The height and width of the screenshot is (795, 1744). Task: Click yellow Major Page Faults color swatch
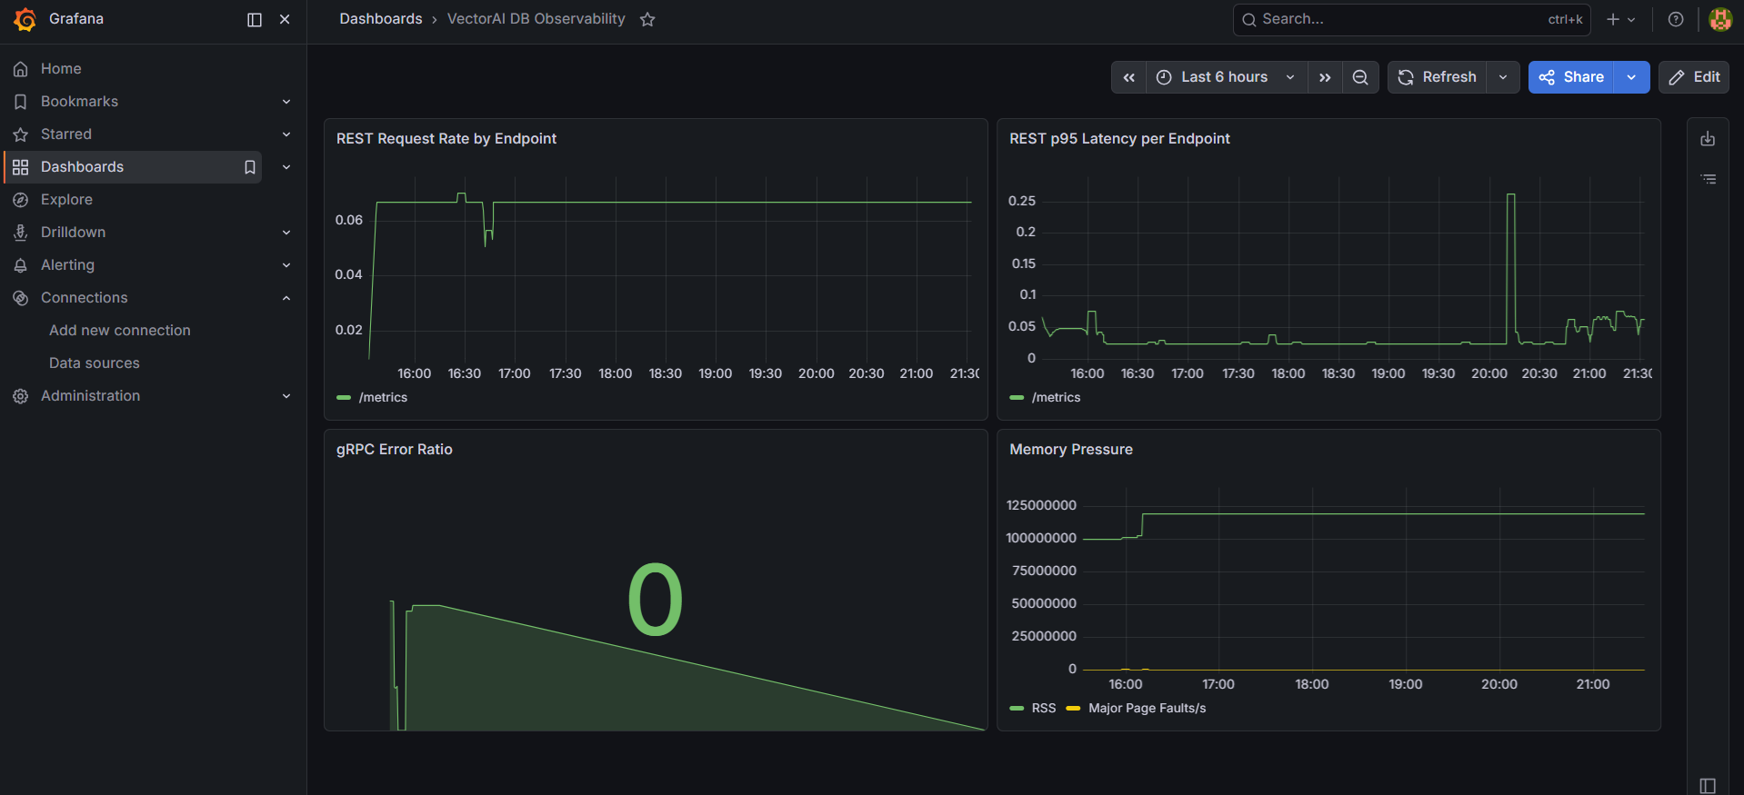click(x=1073, y=709)
